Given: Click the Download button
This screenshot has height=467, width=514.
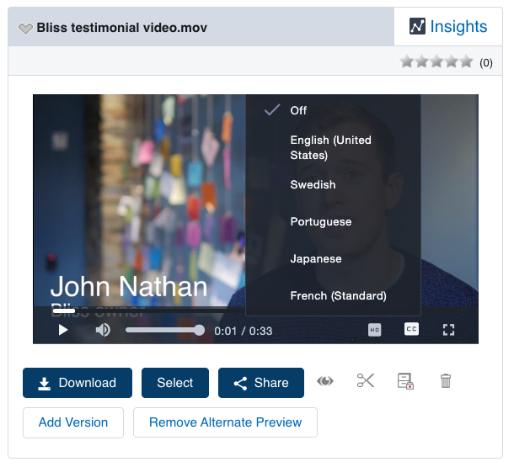Looking at the screenshot, I should [78, 383].
